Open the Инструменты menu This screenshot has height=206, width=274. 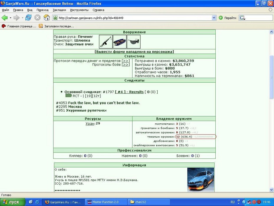point(79,10)
